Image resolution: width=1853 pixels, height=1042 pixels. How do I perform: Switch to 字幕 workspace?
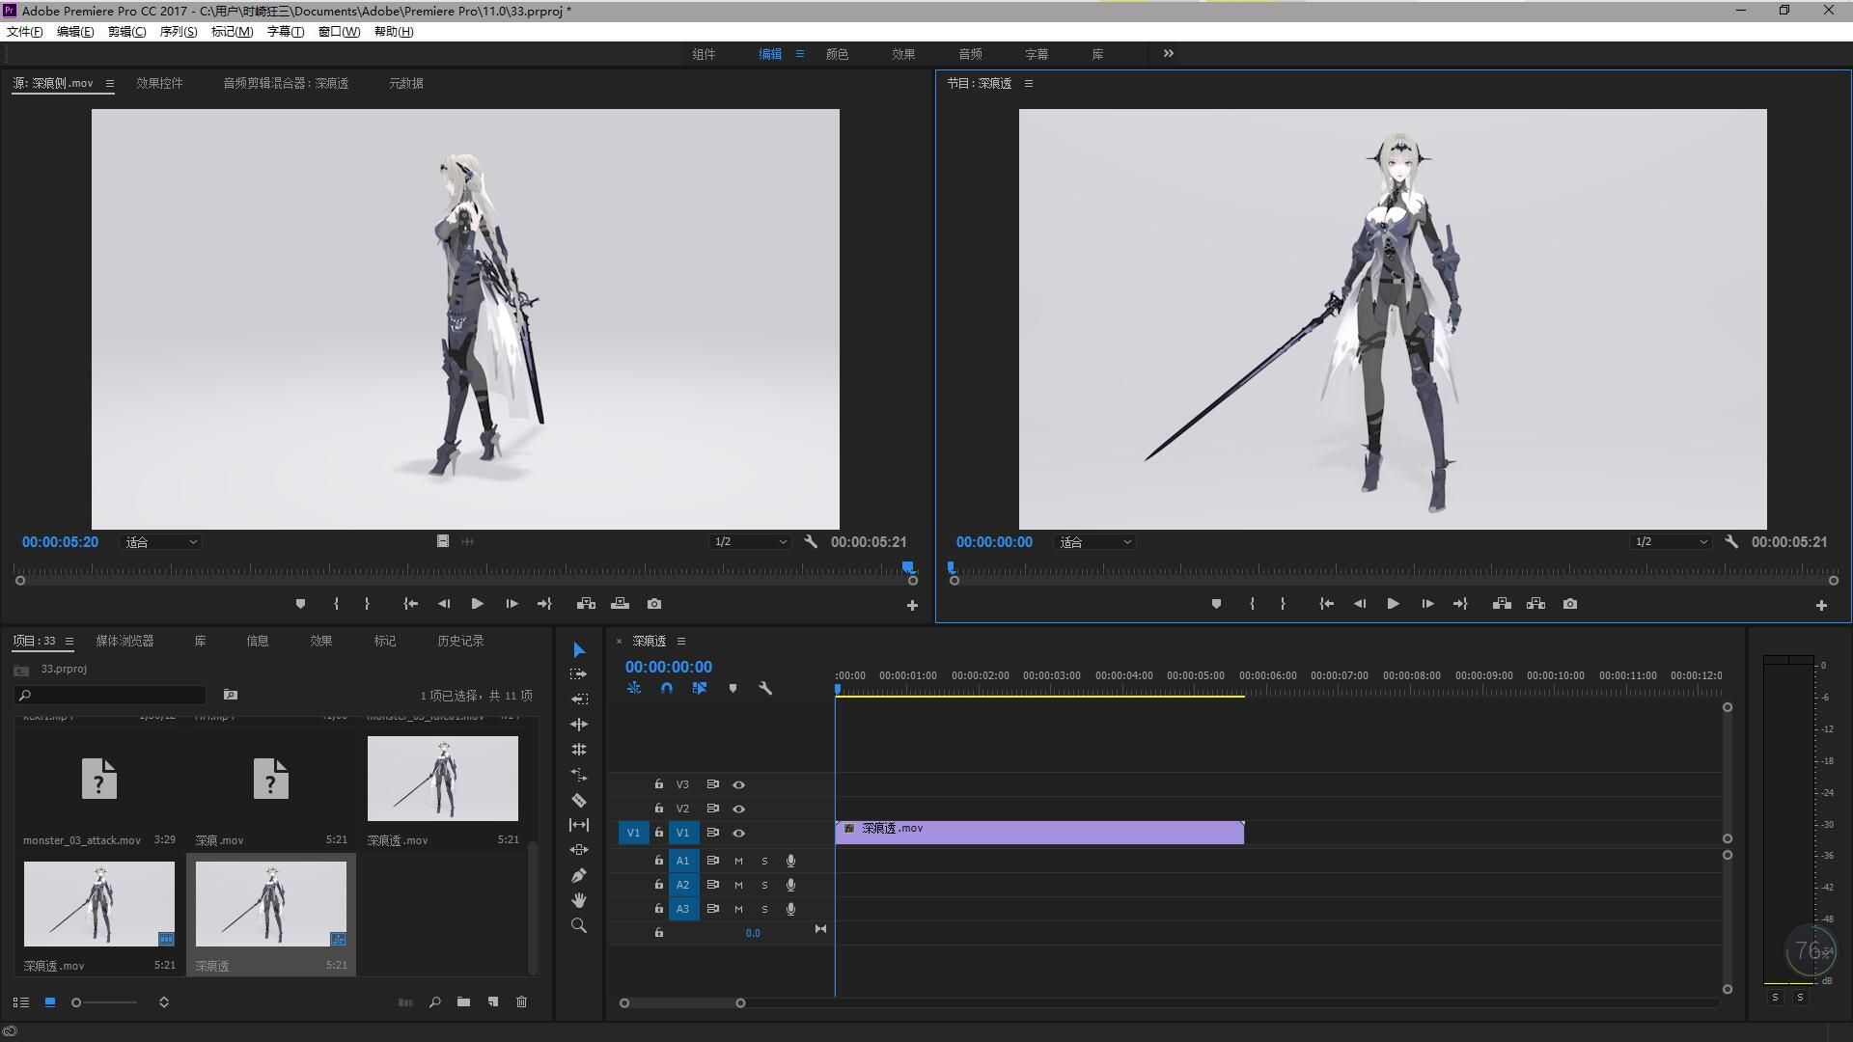coord(1037,55)
